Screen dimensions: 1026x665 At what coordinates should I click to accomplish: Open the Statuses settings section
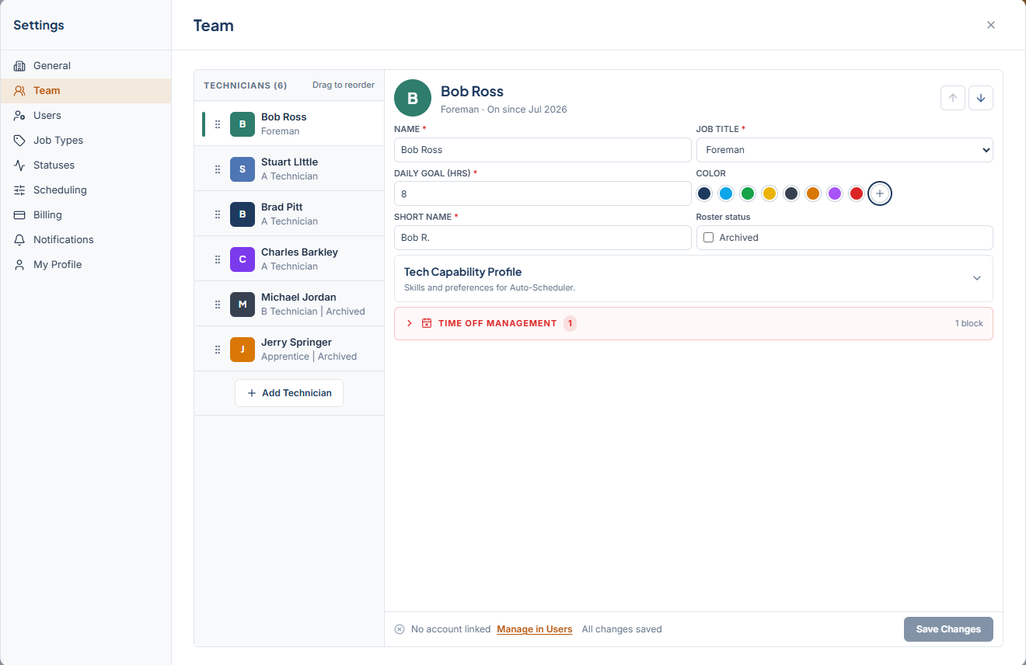(85, 165)
